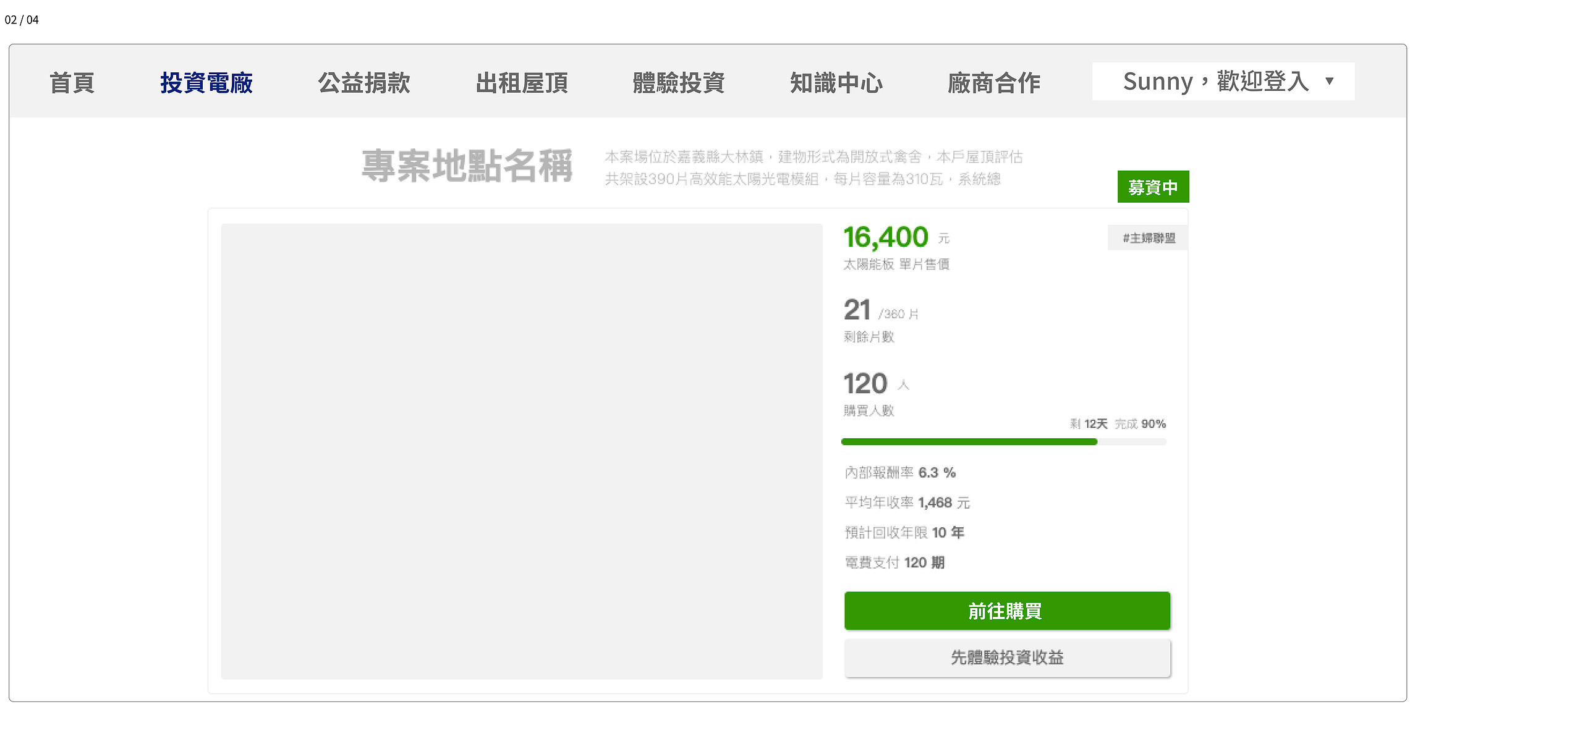Select the 投資電廠 navigation tab
This screenshot has height=741, width=1580.
206,83
